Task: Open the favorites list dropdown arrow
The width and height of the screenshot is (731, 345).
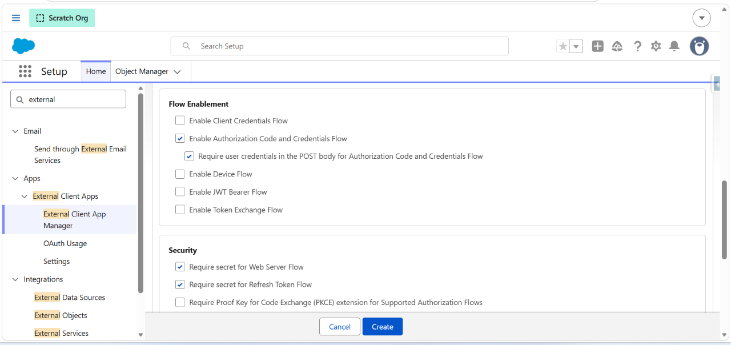Action: tap(576, 46)
